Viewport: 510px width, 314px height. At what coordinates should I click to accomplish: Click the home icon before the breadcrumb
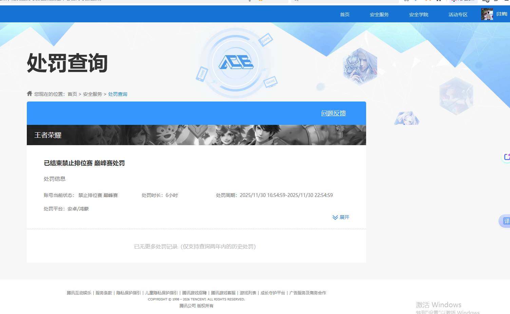pos(29,94)
